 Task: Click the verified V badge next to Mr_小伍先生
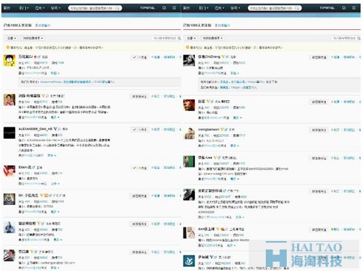pos(41,195)
